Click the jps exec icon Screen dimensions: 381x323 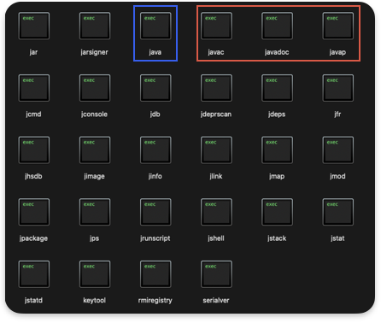(x=95, y=212)
